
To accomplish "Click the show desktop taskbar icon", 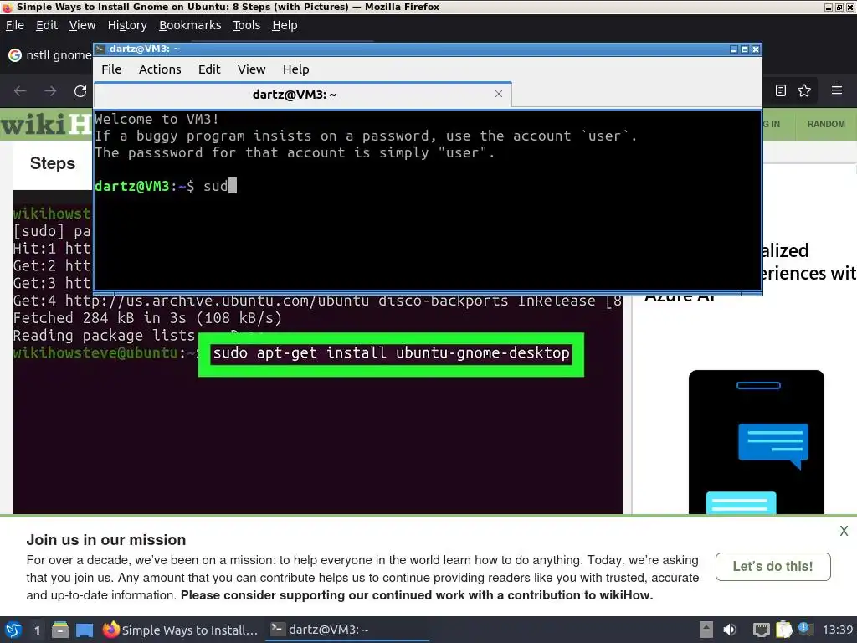I will (85, 630).
